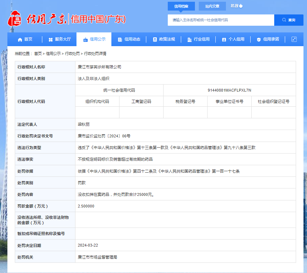
Task: Click the 处罚机关 label cell
Action: tap(45, 257)
